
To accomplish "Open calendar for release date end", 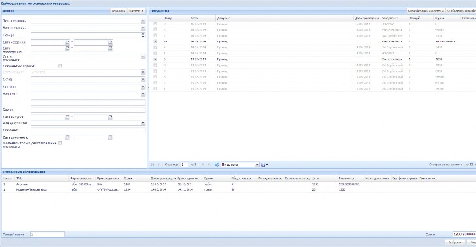I will [x=110, y=117].
